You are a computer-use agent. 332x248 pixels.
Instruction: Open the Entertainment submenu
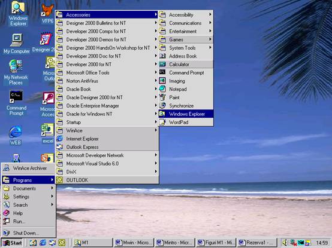pyautogui.click(x=186, y=31)
